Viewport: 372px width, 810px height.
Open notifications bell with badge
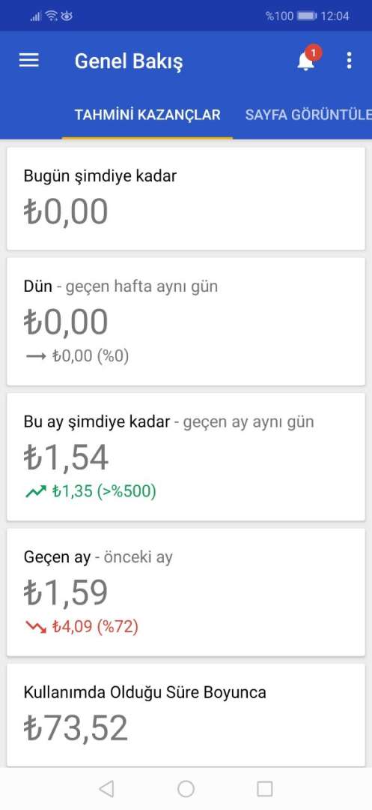[308, 59]
